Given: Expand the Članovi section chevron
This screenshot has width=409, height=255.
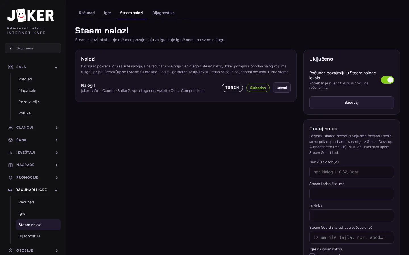Looking at the screenshot, I should click(57, 127).
